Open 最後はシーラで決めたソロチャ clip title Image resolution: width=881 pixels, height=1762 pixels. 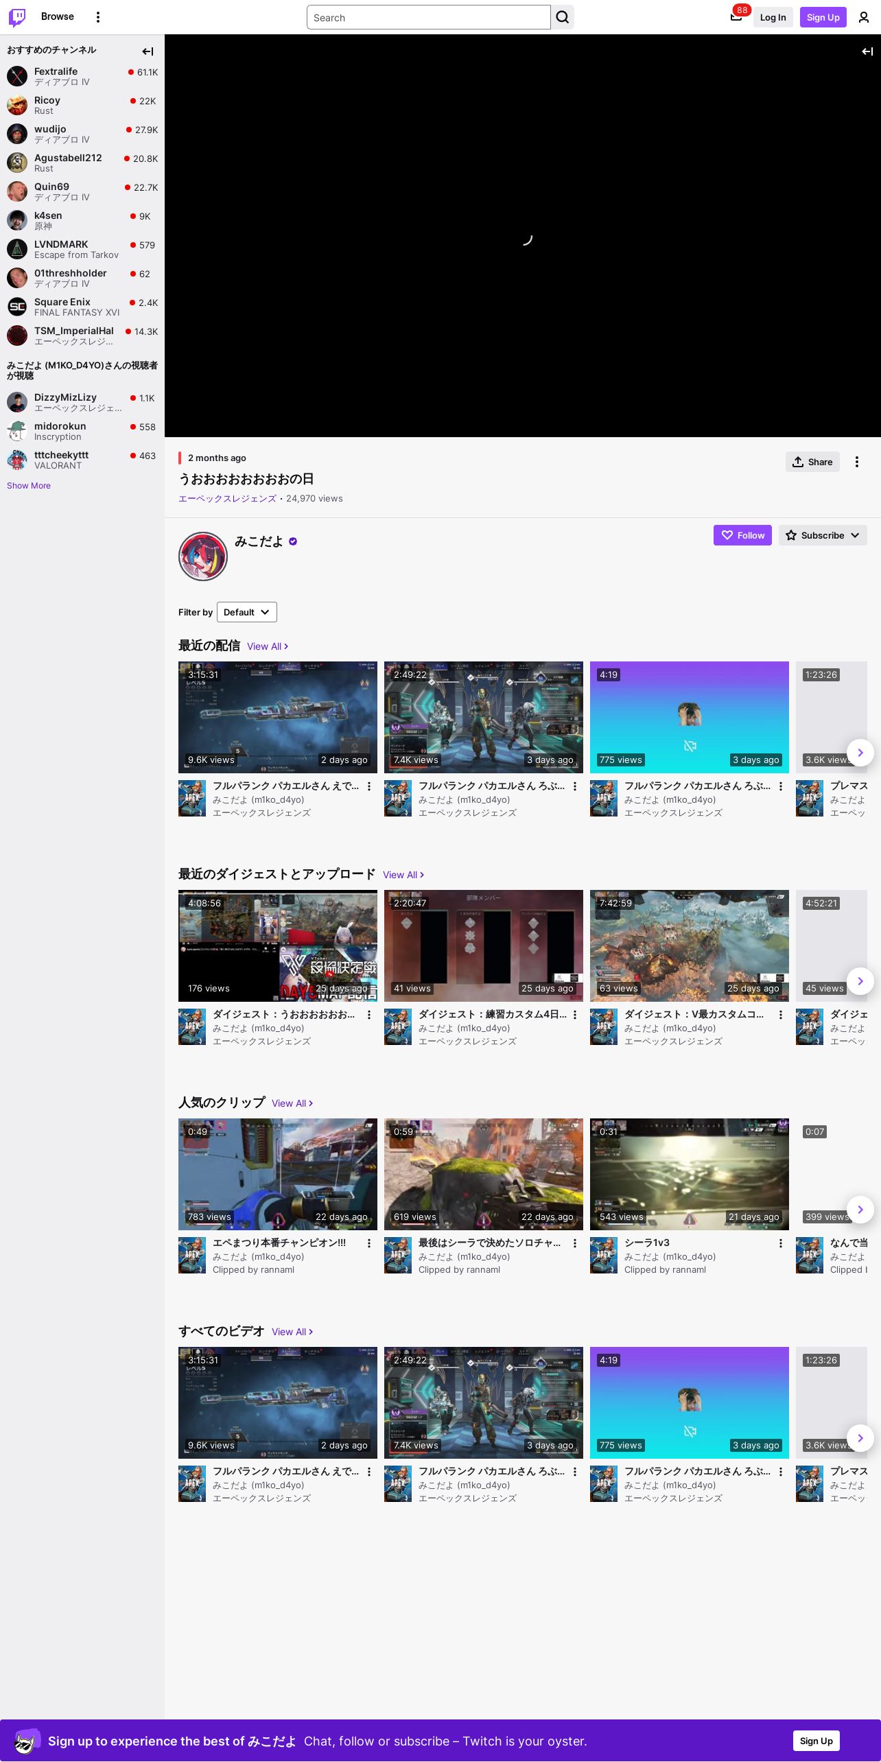click(x=490, y=1243)
